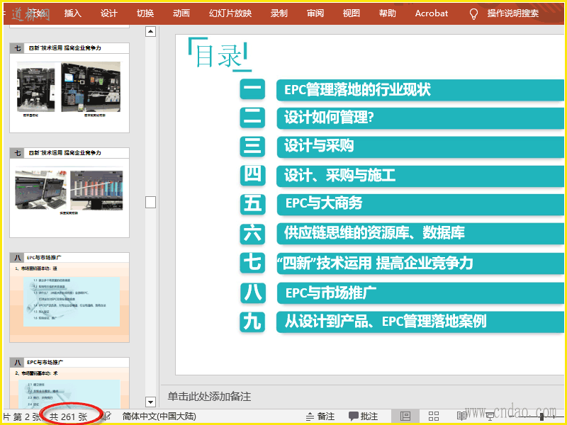Viewport: 567px width, 425px height.
Task: Select 供应链思维的资源库、数据库 entry
Action: point(420,234)
